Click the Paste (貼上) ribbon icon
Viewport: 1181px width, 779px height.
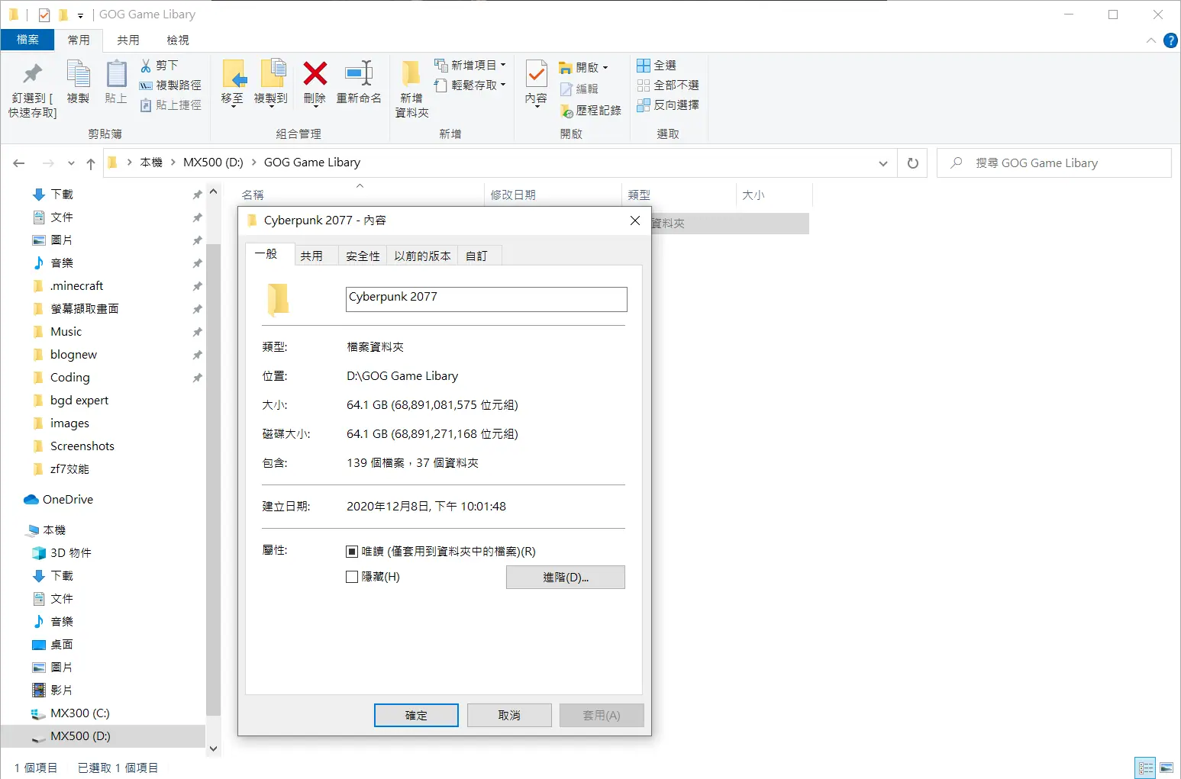116,74
